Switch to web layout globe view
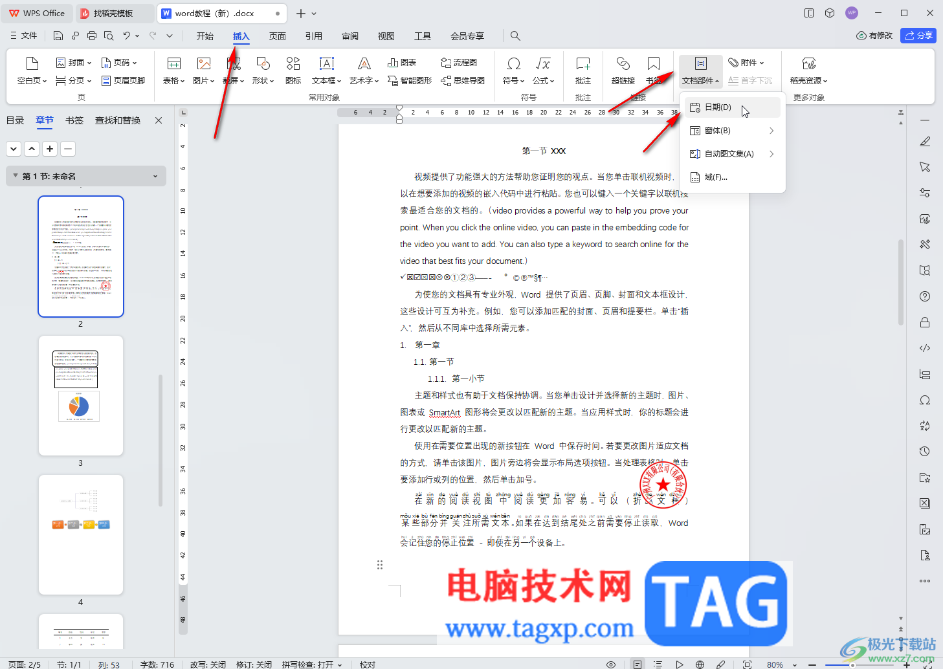Screen dimensions: 943x669 point(700,664)
